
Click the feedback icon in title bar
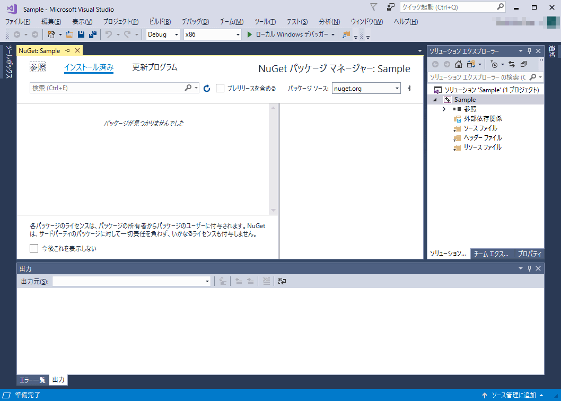pos(391,7)
